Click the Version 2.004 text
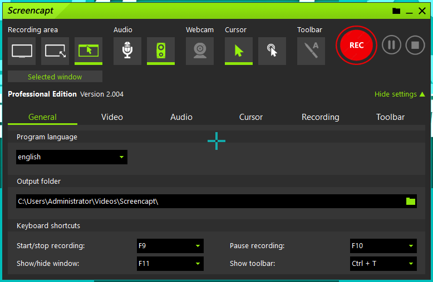The height and width of the screenshot is (282, 433). (102, 94)
